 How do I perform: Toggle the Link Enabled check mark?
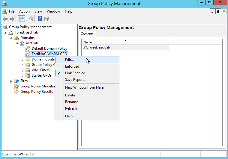click(59, 73)
